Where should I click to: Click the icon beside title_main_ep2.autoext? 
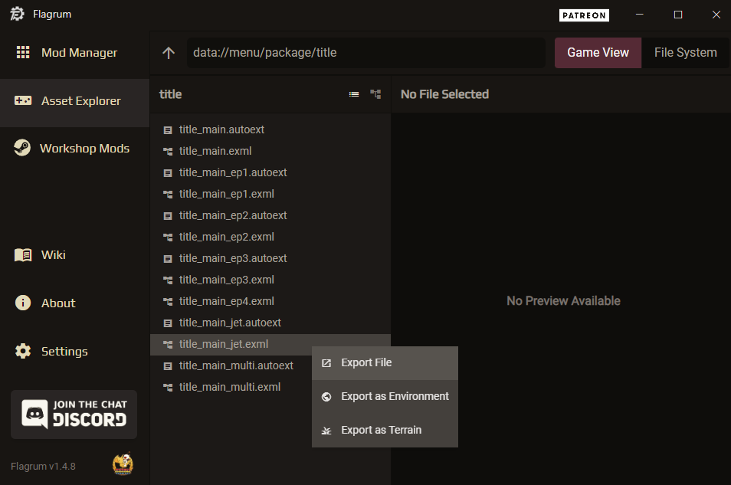168,216
